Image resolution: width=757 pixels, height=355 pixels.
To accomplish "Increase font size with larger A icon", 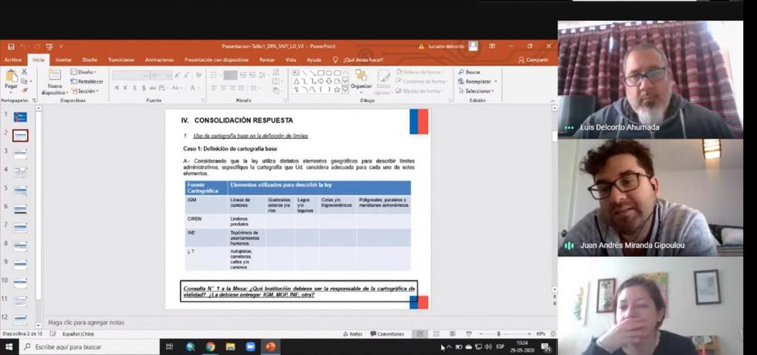I will [x=178, y=76].
